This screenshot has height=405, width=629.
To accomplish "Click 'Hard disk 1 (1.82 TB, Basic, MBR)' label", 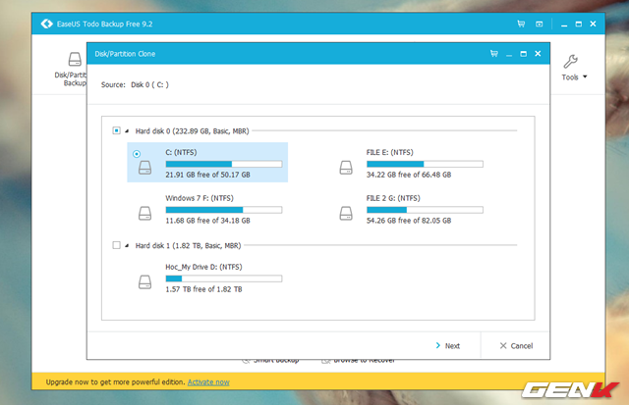I will coord(188,245).
